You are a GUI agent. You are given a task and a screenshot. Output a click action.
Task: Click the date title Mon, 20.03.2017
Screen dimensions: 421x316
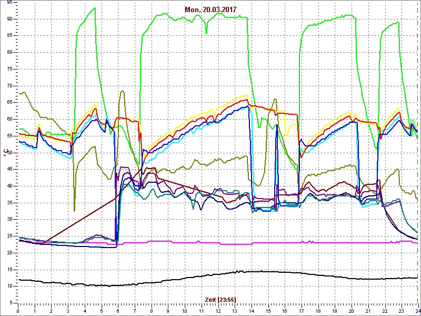click(x=210, y=9)
